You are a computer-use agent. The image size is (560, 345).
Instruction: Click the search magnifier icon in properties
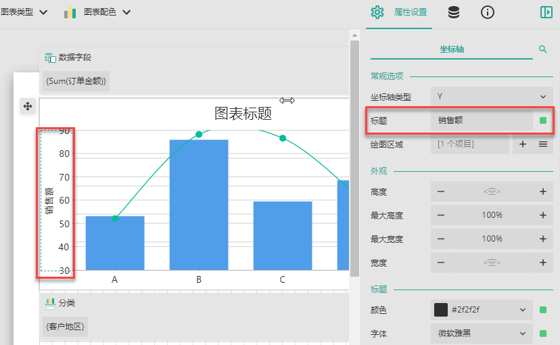point(543,49)
